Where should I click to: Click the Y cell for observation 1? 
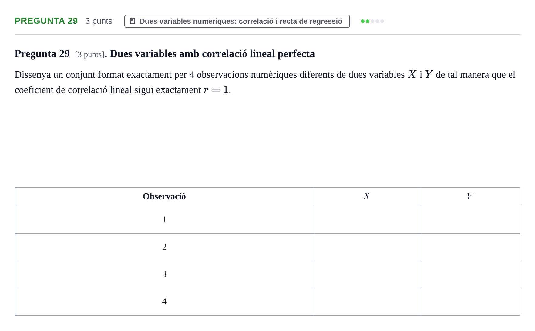(x=470, y=220)
